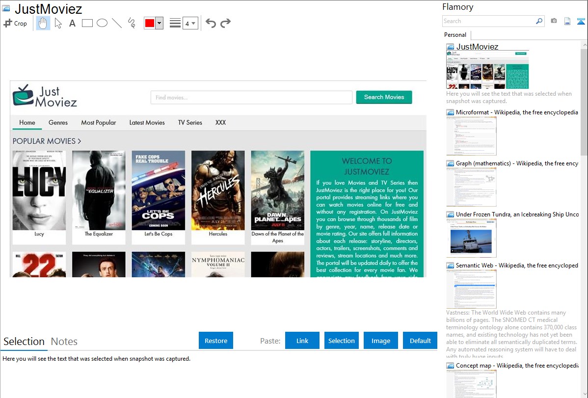Pick the ellipse shape tool

point(102,23)
